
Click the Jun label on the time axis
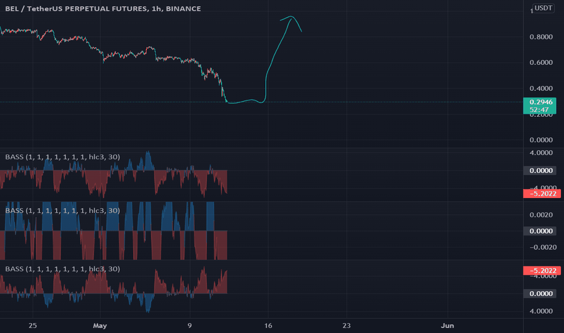[x=447, y=326]
